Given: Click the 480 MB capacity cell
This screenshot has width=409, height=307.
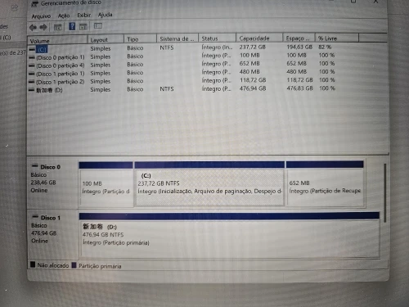Looking at the screenshot, I should pos(249,72).
